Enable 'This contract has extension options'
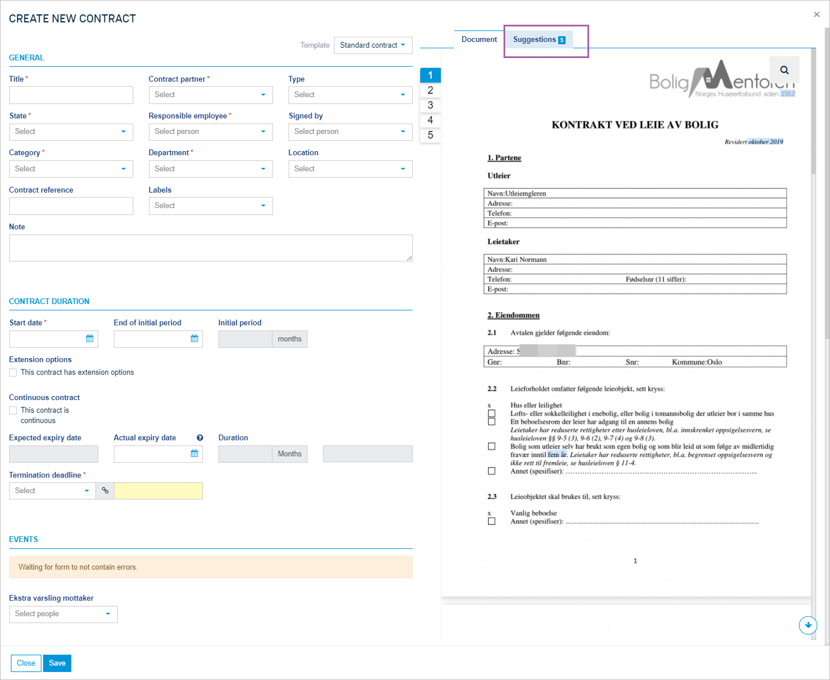Image resolution: width=830 pixels, height=680 pixels. (13, 372)
